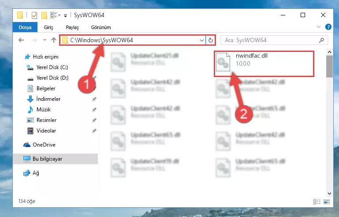Open Help with the question mark icon
Image resolution: width=339 pixels, height=217 pixels.
pos(328,27)
